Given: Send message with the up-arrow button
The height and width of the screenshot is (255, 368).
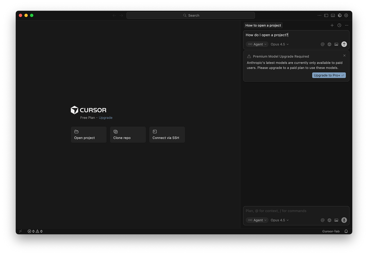Looking at the screenshot, I should click(x=344, y=44).
